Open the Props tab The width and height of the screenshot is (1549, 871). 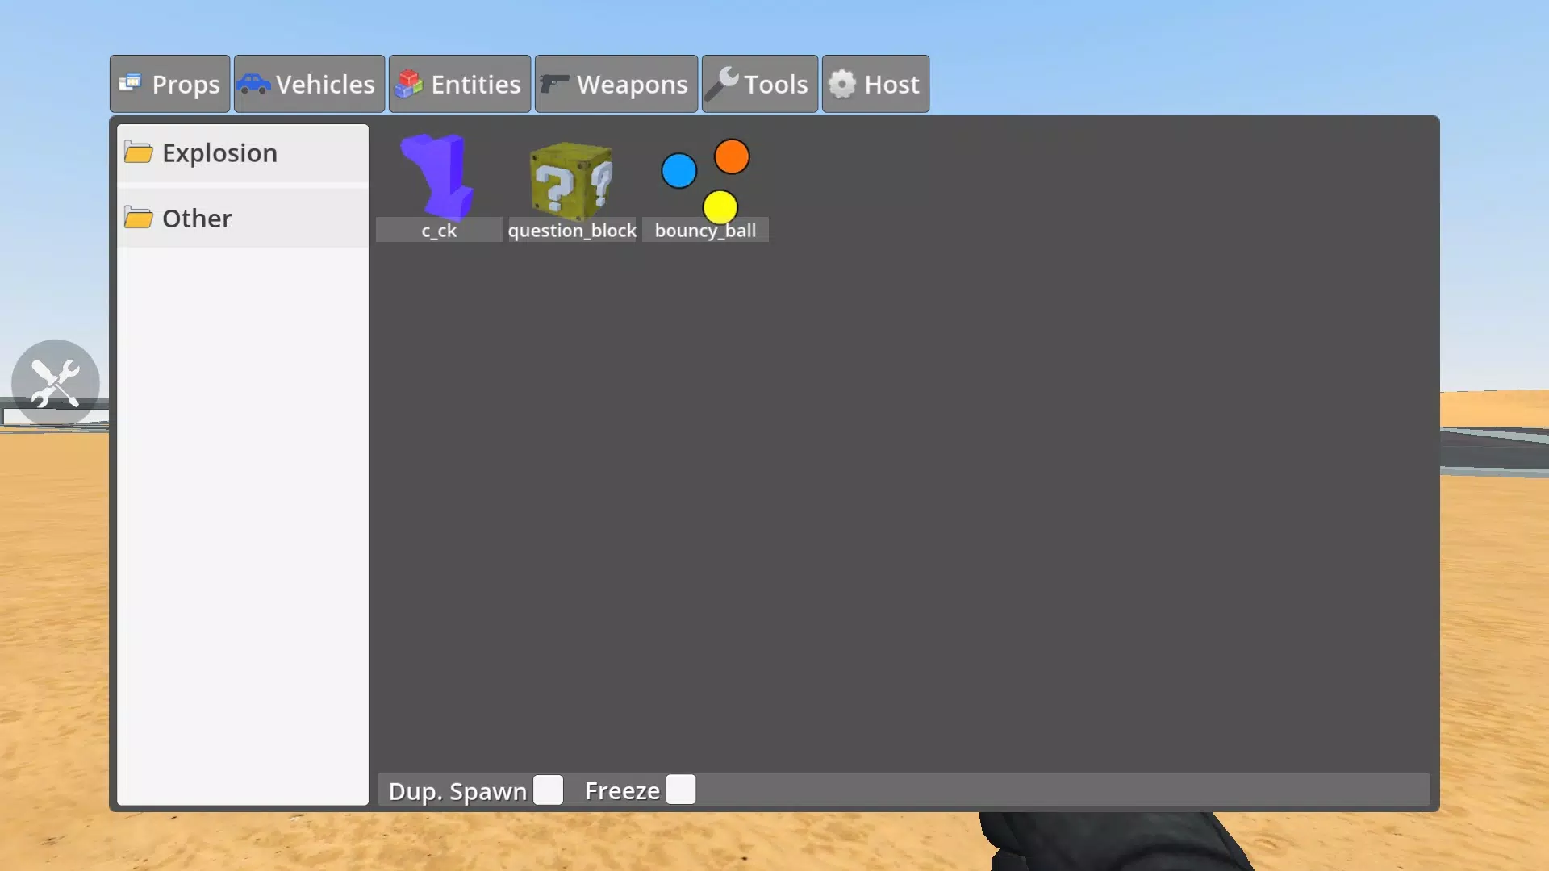(x=170, y=84)
